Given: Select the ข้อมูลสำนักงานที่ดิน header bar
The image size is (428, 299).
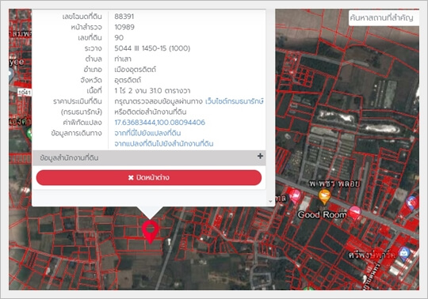Looking at the screenshot, I should (149, 157).
